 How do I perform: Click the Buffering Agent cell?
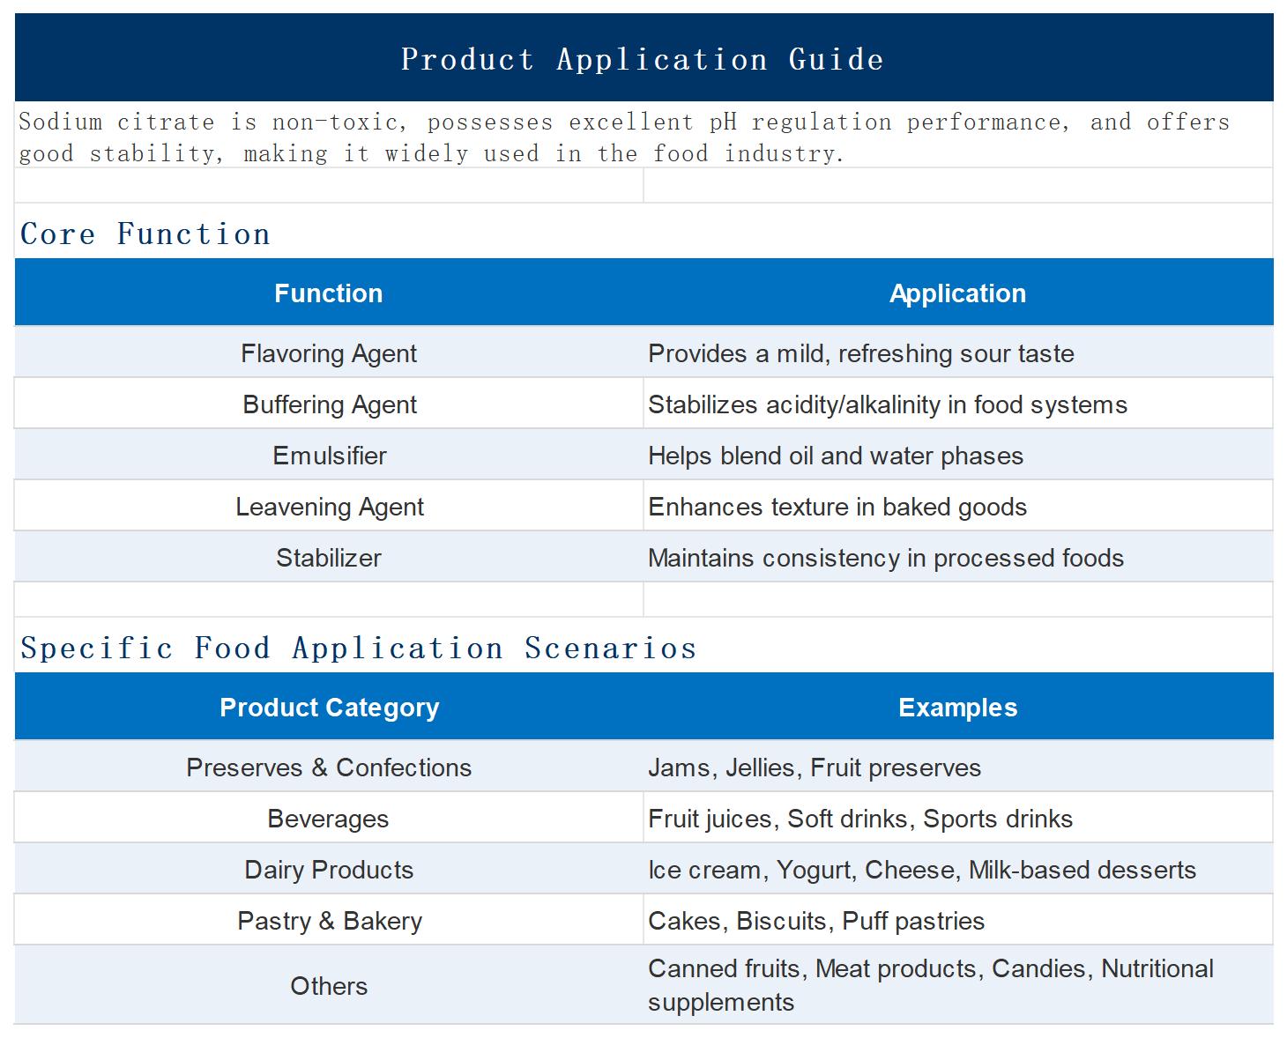click(329, 404)
